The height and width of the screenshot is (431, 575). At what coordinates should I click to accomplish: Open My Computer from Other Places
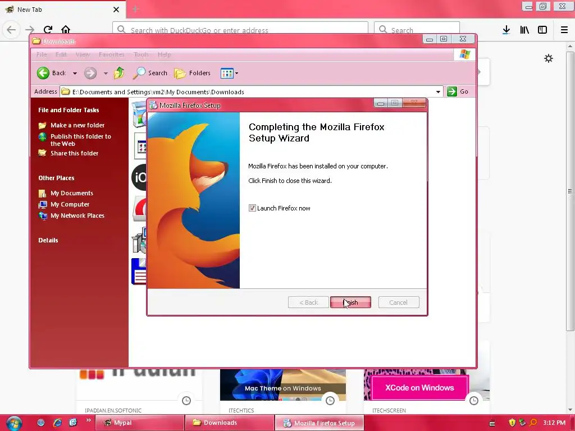pos(70,204)
